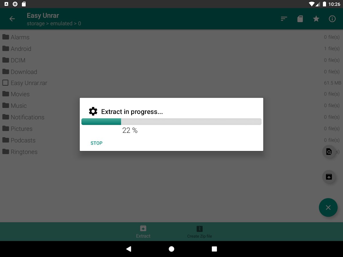
Task: Open favorites star icon
Action: tap(316, 19)
